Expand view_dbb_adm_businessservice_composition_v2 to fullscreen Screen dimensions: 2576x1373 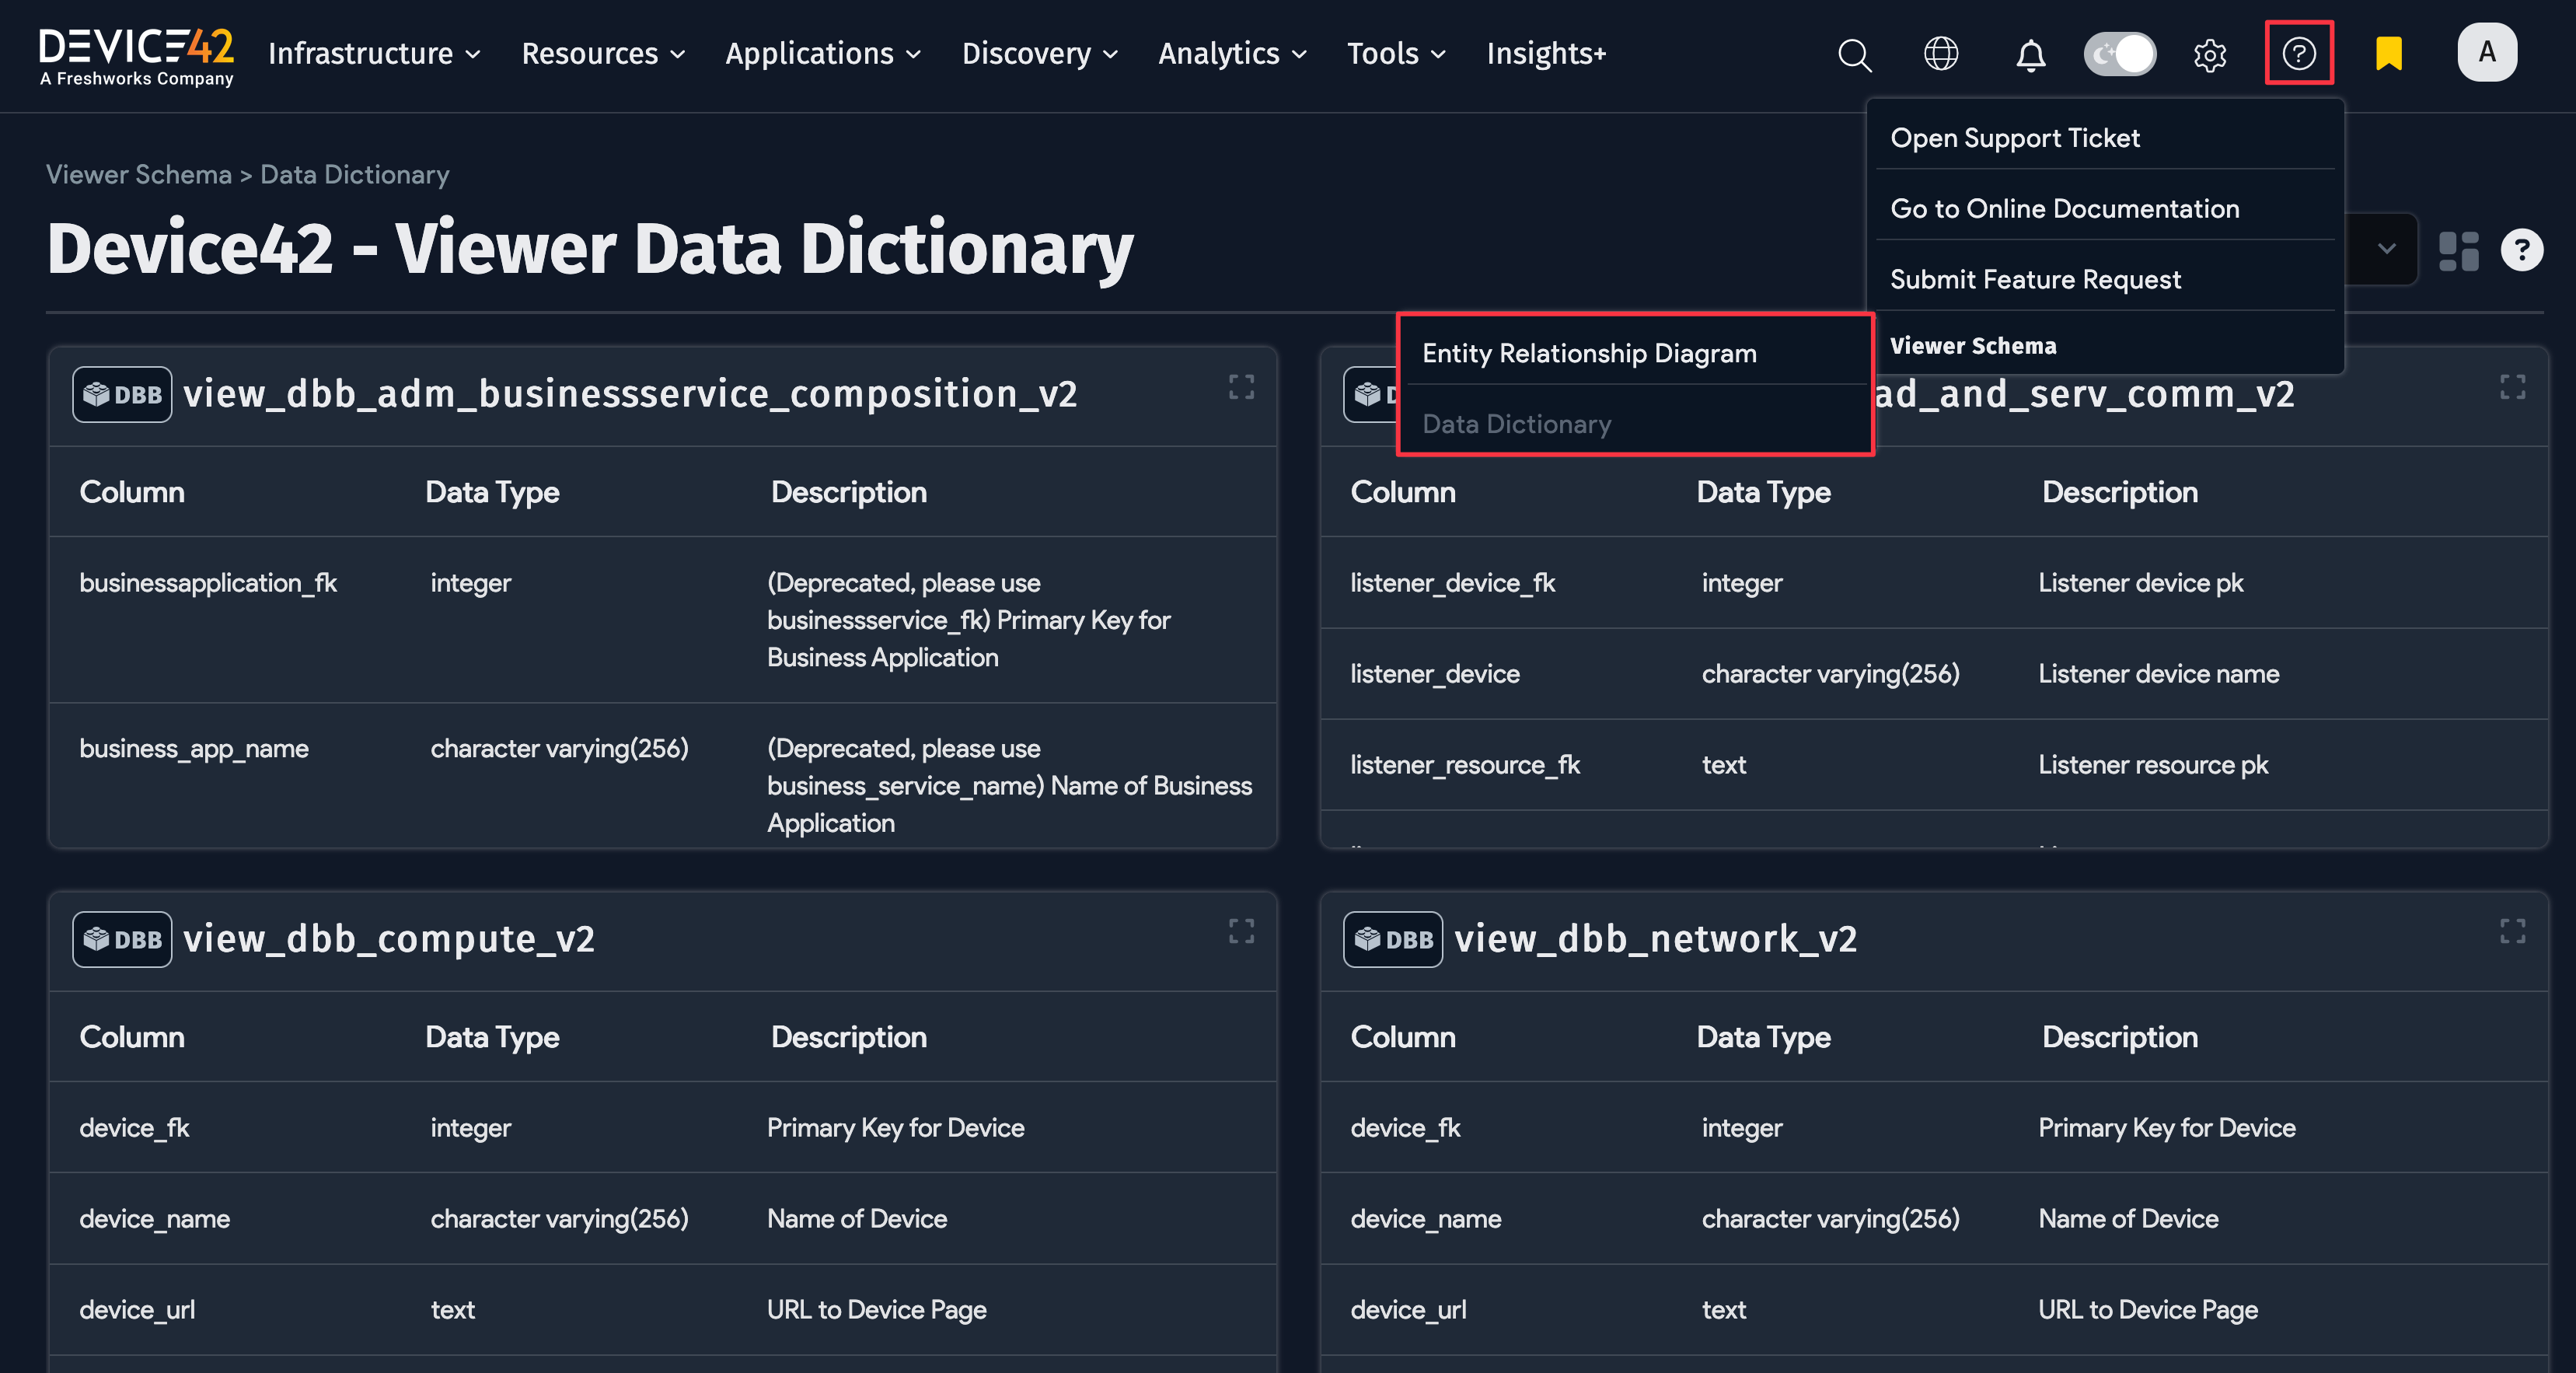1241,388
